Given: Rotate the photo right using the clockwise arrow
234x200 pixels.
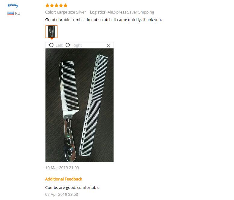Looking at the screenshot, I should pyautogui.click(x=68, y=45).
